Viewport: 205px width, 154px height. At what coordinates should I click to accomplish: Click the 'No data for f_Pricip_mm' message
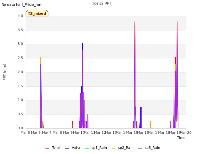tap(22, 4)
